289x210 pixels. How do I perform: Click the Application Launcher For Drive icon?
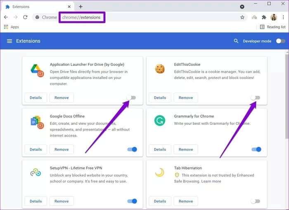[37, 70]
